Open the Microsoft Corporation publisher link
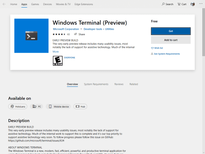 [66, 29]
